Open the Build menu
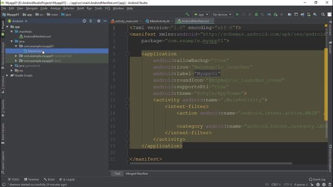The width and height of the screenshot is (333, 187). click(81, 8)
